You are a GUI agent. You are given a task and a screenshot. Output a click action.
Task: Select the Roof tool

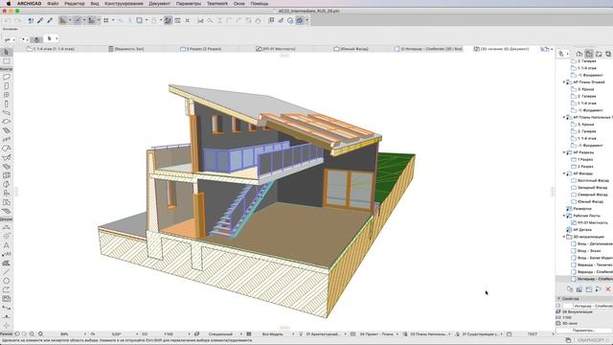[7, 149]
